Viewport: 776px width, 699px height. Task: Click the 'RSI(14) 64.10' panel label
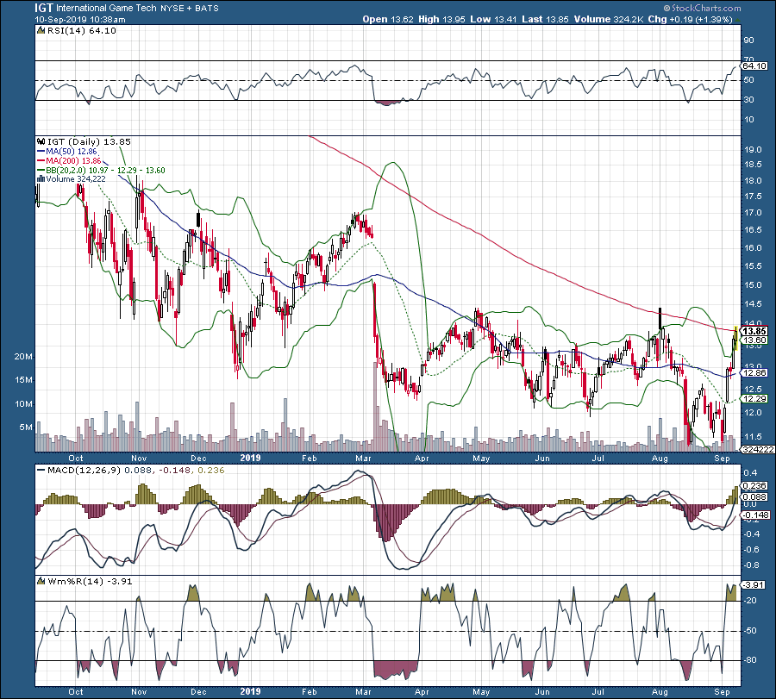[x=82, y=31]
